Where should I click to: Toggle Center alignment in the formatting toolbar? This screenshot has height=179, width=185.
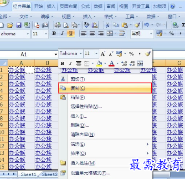point(92,34)
